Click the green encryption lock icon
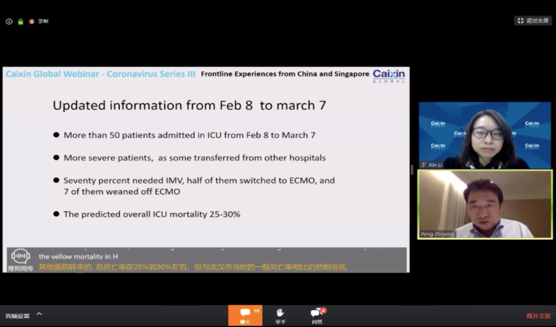 20,21
